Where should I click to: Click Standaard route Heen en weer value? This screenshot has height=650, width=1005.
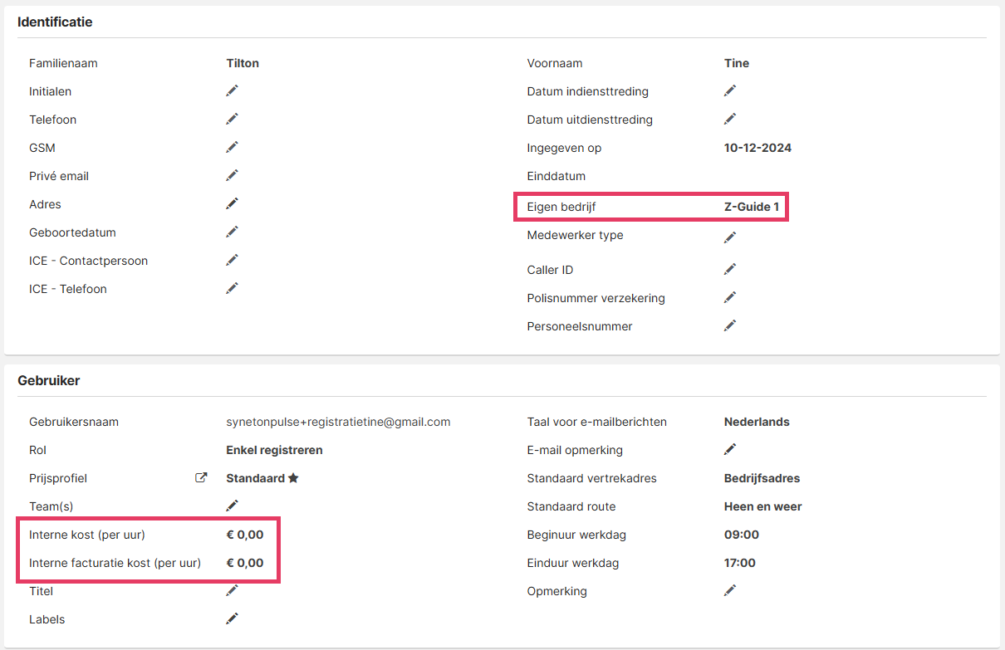pyautogui.click(x=762, y=506)
